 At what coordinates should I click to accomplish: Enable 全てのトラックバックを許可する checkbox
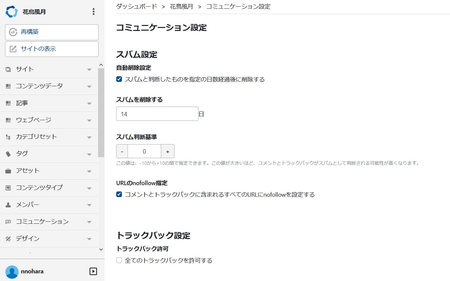tap(119, 260)
